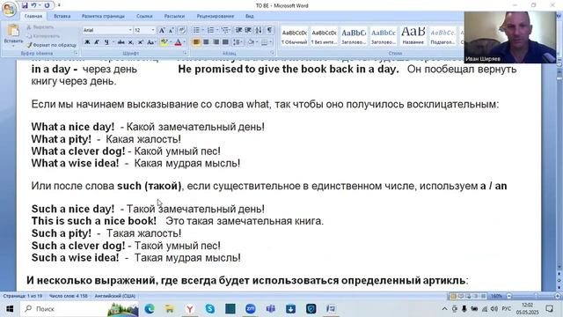Decrease paragraph indent
Screen dimensions: 563x317
(x=238, y=30)
